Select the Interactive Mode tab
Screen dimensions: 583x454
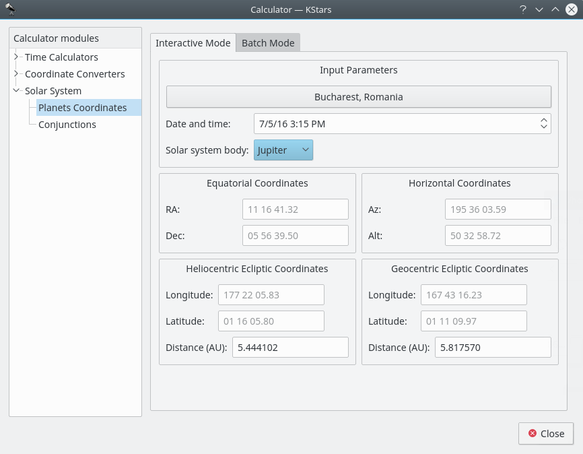coord(193,43)
